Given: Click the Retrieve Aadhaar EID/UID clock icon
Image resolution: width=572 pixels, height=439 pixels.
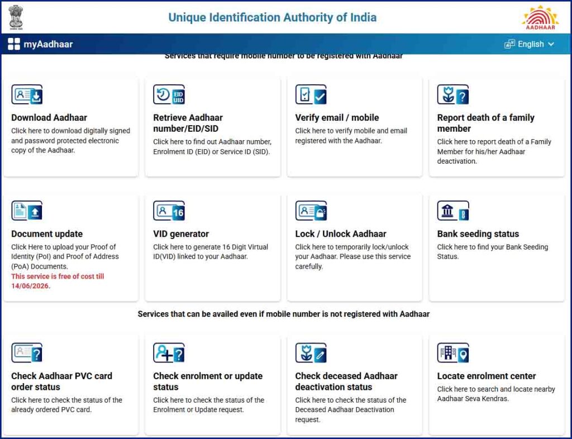Looking at the screenshot, I should pos(169,94).
